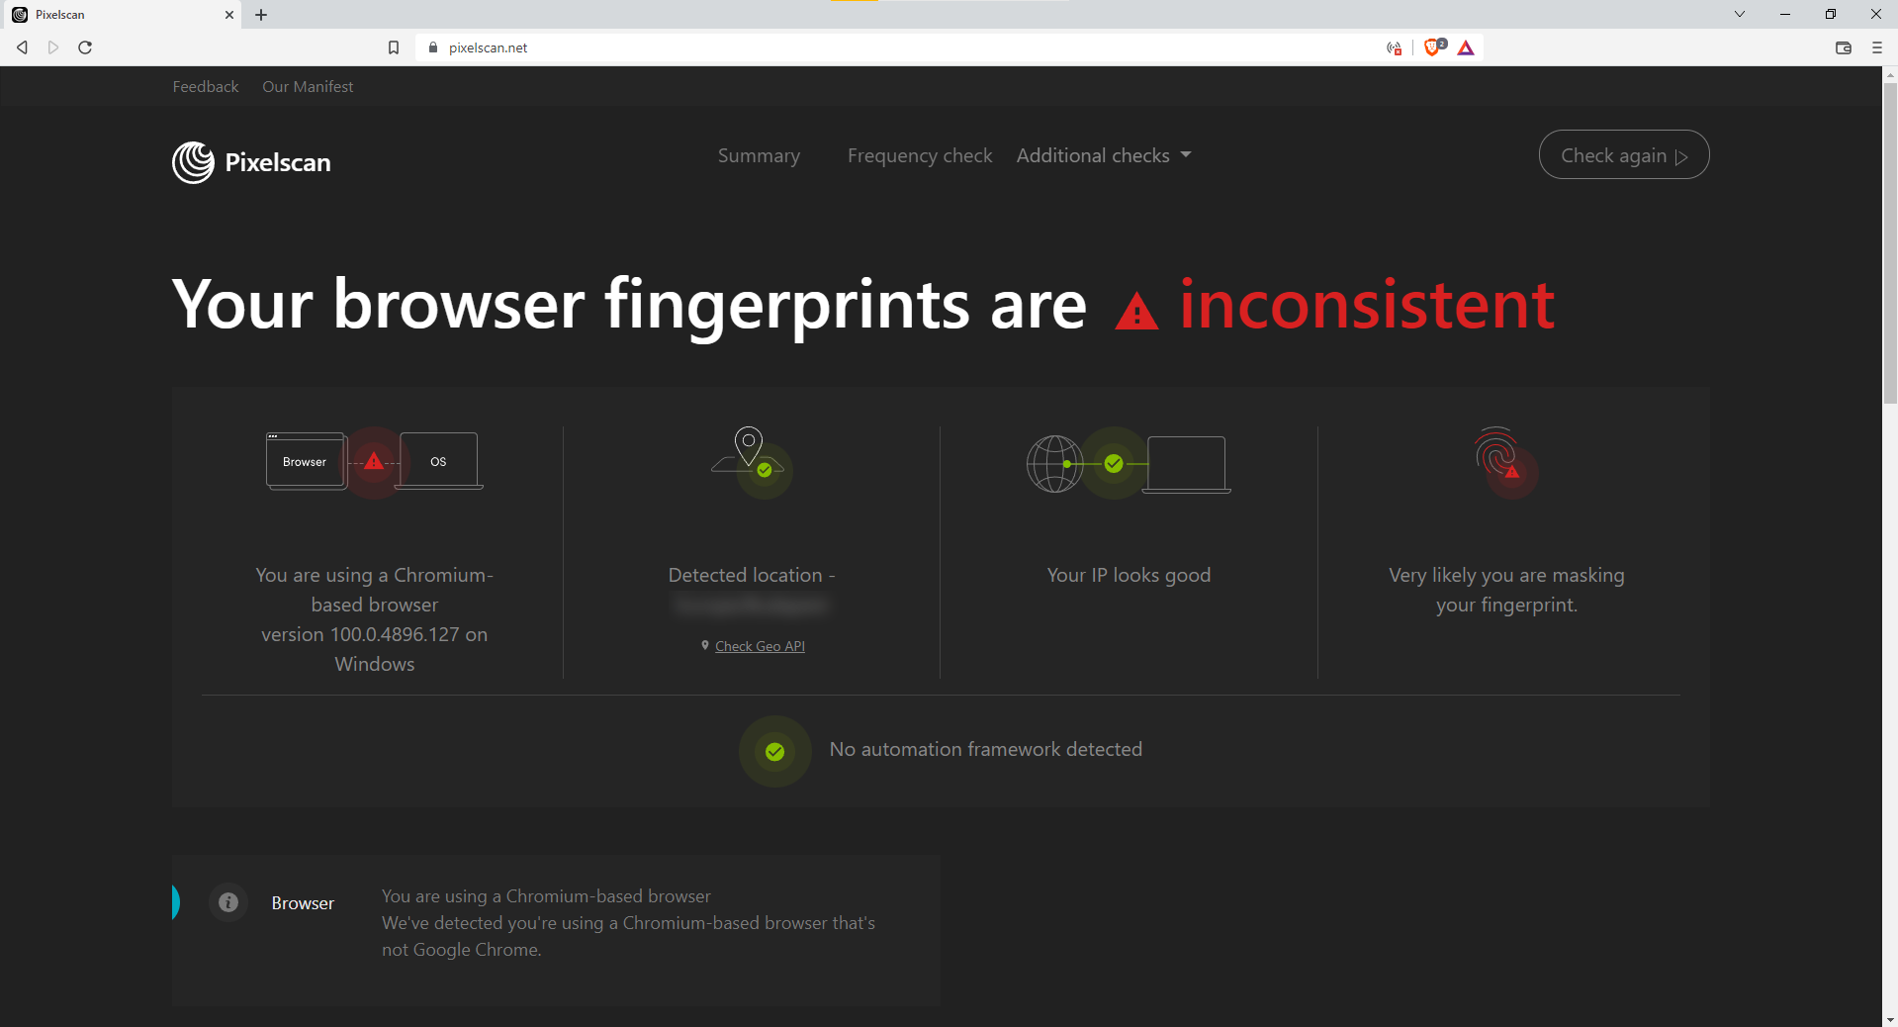The image size is (1898, 1027).
Task: Click the site lock icon
Action: pos(433,47)
